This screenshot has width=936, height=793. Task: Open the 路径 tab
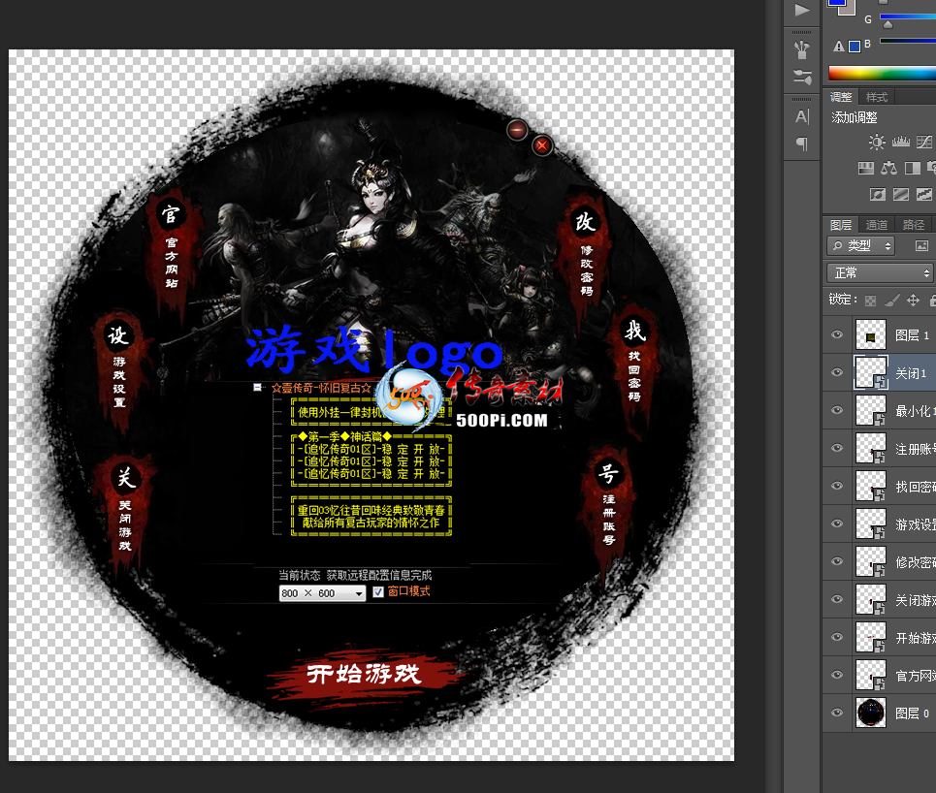[914, 224]
